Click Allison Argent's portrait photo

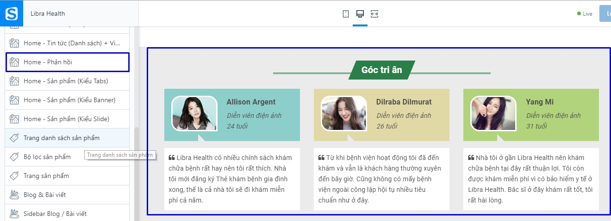coord(194,114)
